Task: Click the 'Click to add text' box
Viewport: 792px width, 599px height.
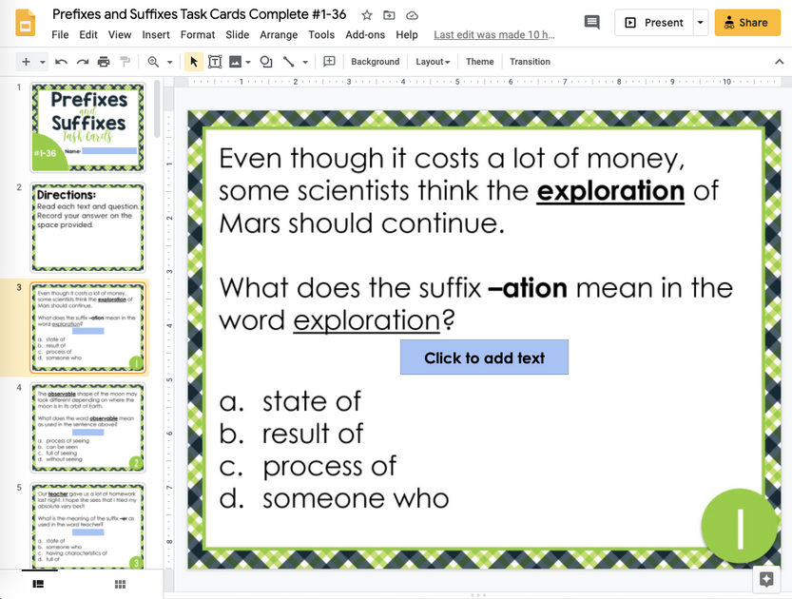Action: (x=484, y=357)
